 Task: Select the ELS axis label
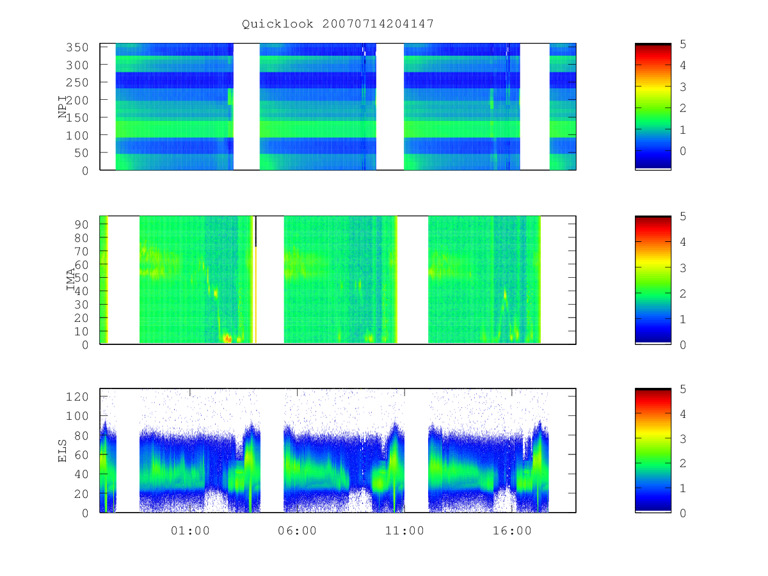63,451
